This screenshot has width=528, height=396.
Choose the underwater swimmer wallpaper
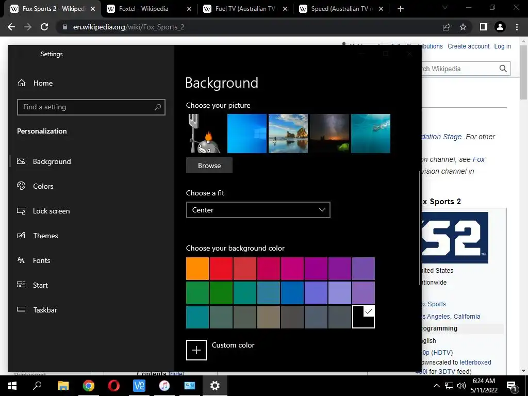(x=371, y=134)
